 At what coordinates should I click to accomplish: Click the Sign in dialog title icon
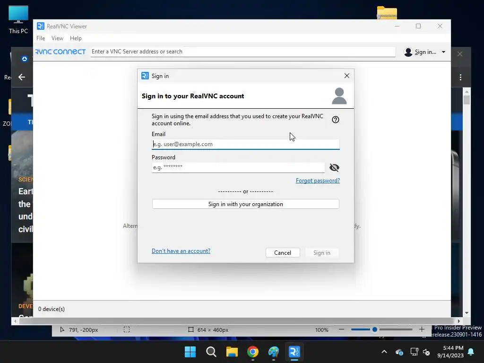(x=145, y=76)
